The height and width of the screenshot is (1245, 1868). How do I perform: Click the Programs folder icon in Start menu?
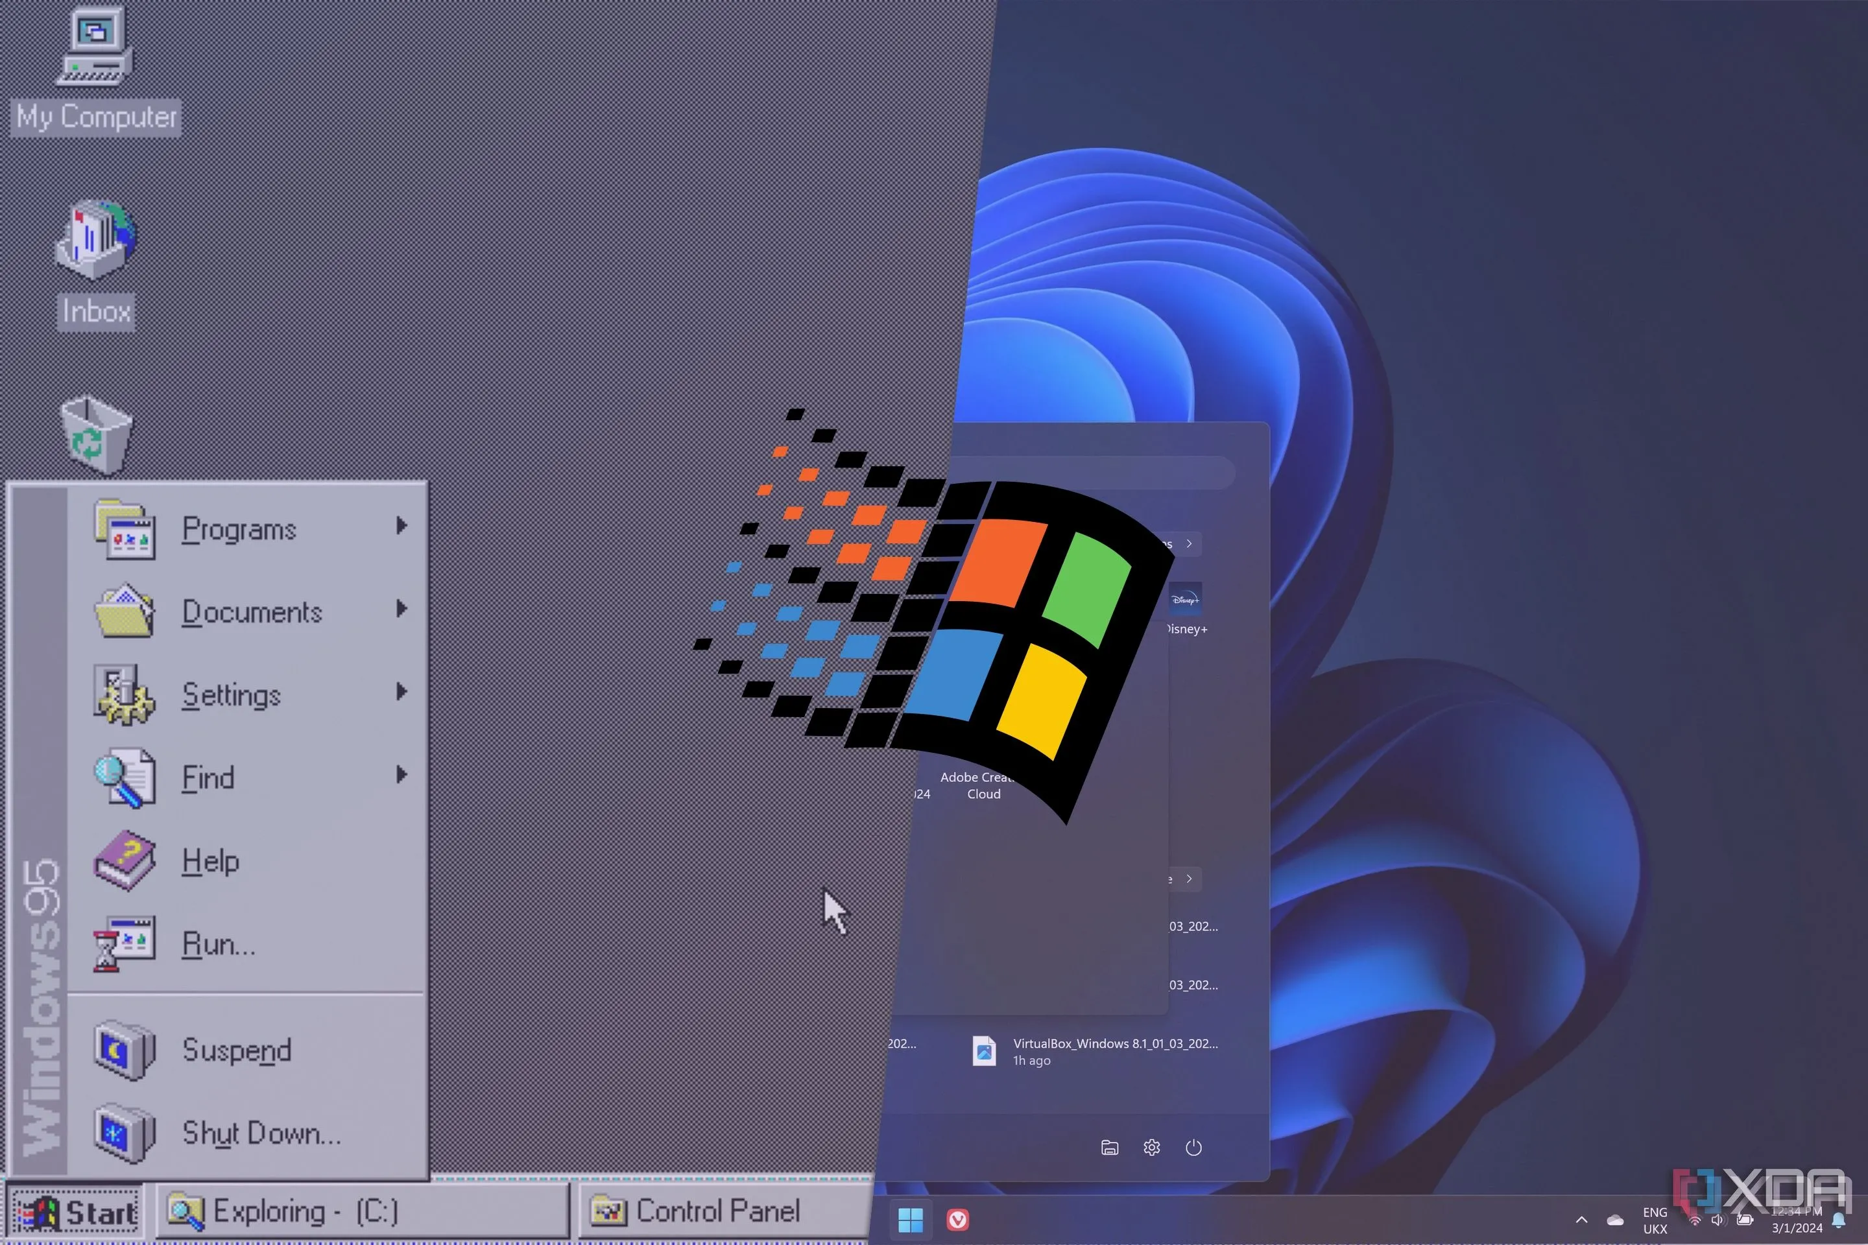click(x=124, y=529)
